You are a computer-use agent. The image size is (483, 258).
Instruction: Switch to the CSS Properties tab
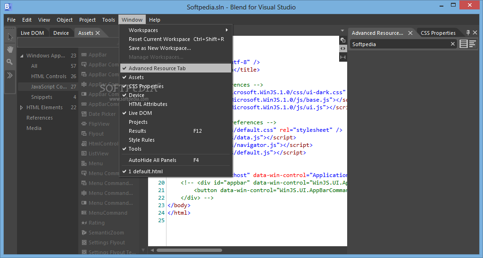click(x=438, y=33)
